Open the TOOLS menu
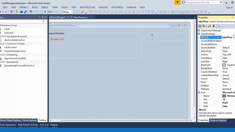The image size is (235, 132). coord(65,7)
